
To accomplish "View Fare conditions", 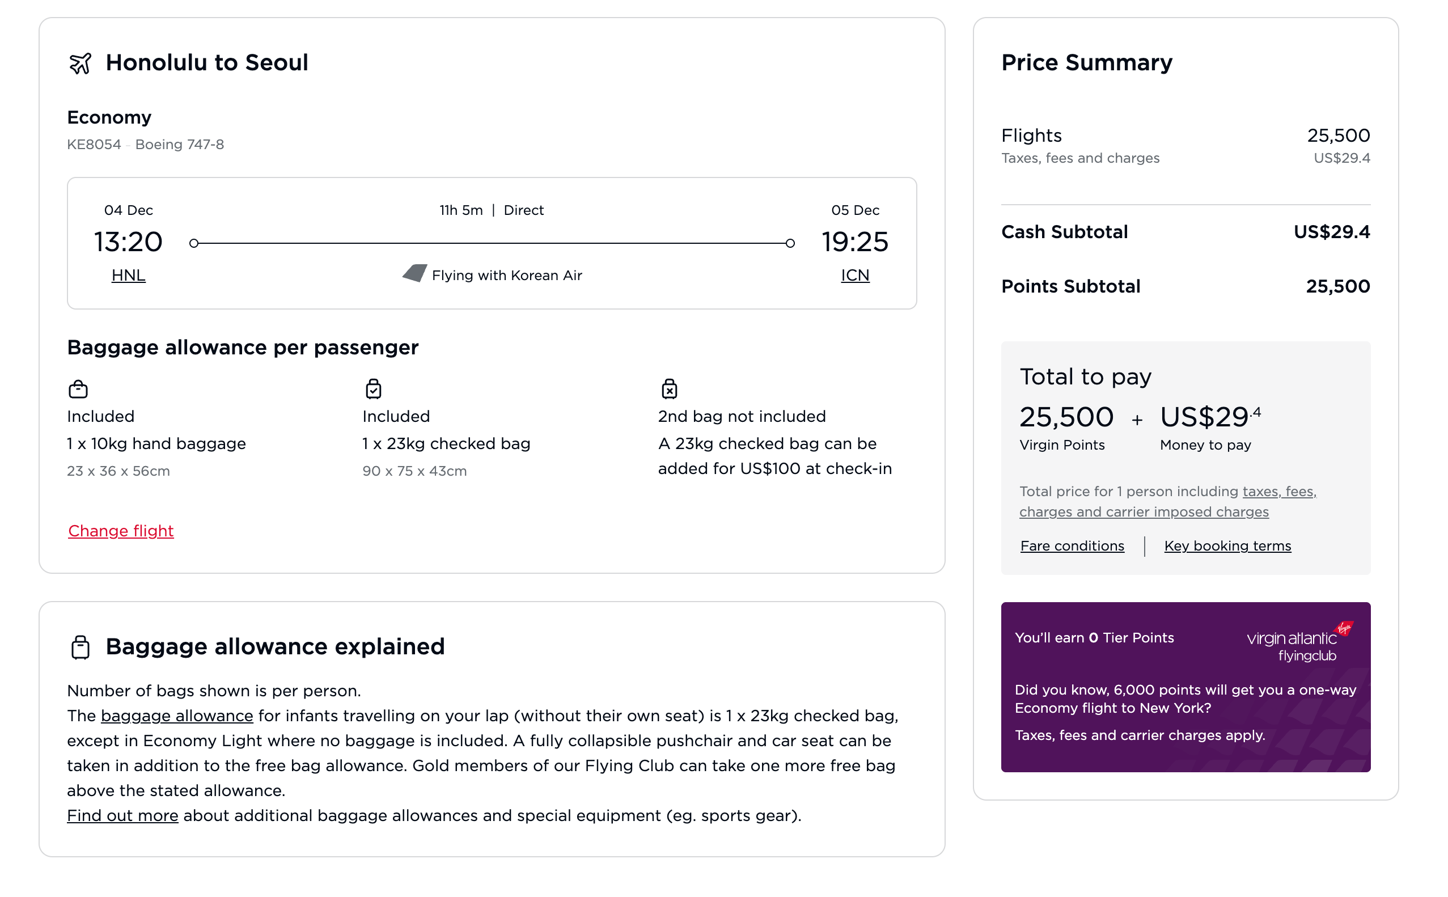I will 1072,545.
